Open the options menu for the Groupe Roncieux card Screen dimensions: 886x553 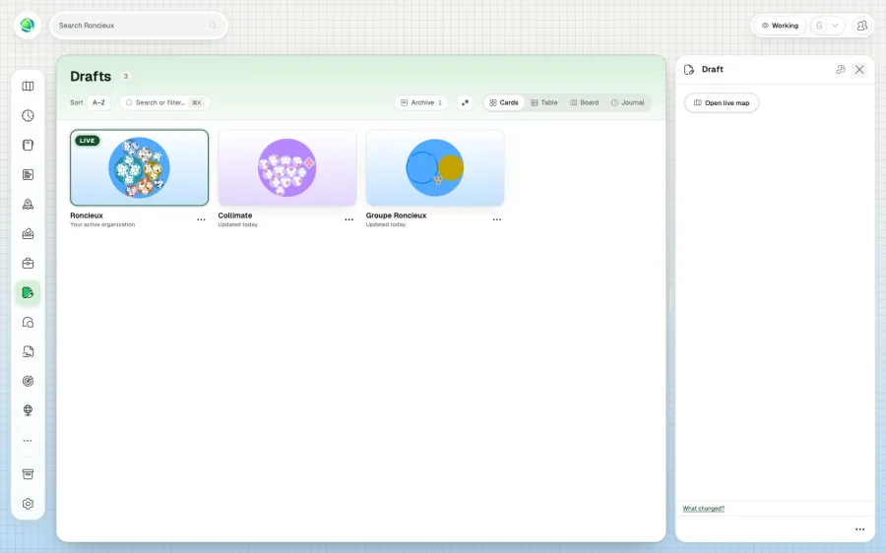click(497, 219)
